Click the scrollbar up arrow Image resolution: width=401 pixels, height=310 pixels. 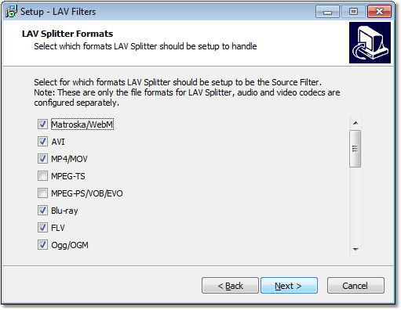[x=355, y=123]
